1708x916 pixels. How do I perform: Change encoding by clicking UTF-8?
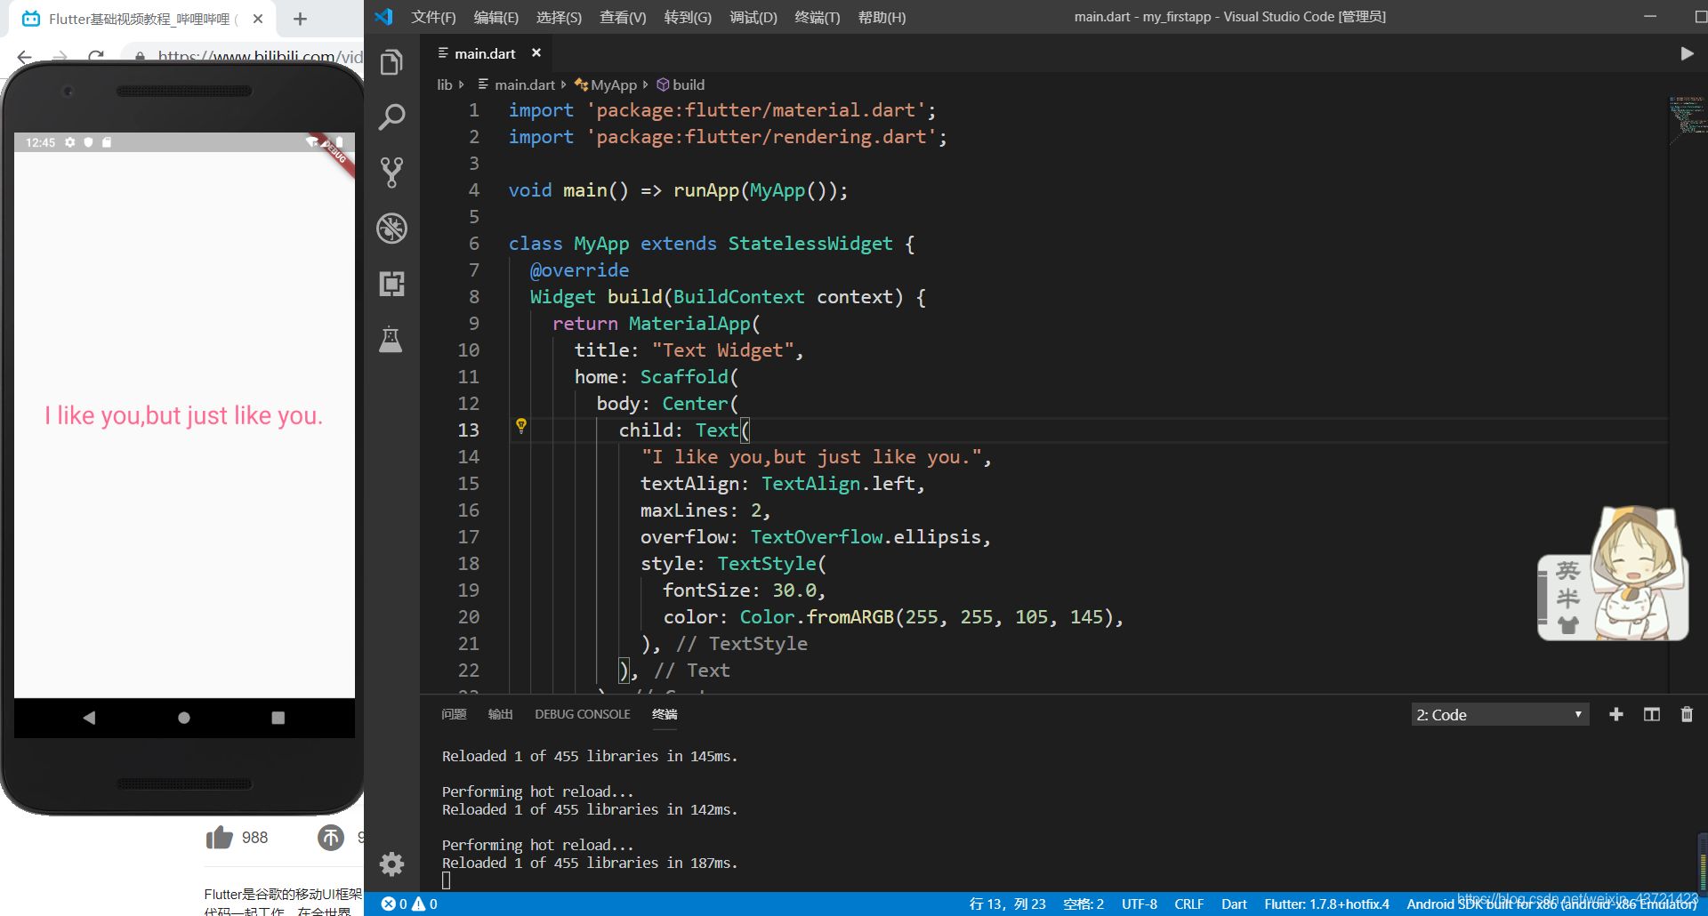click(x=1139, y=904)
